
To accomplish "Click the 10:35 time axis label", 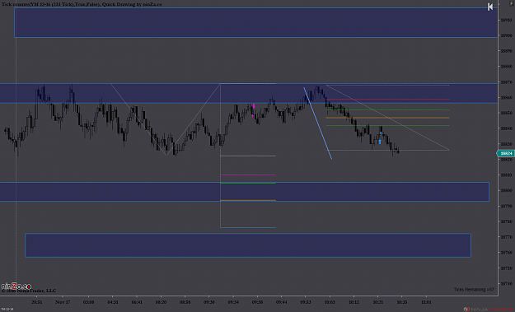I will 402,302.
